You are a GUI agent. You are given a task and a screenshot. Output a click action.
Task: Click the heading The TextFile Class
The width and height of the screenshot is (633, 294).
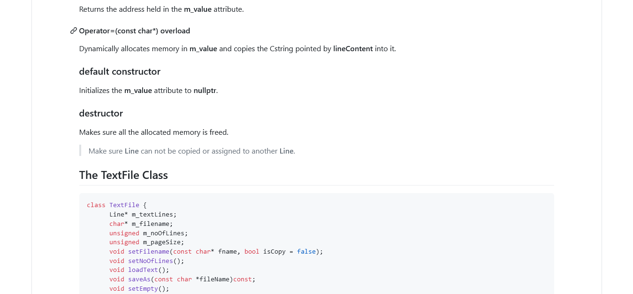click(123, 175)
